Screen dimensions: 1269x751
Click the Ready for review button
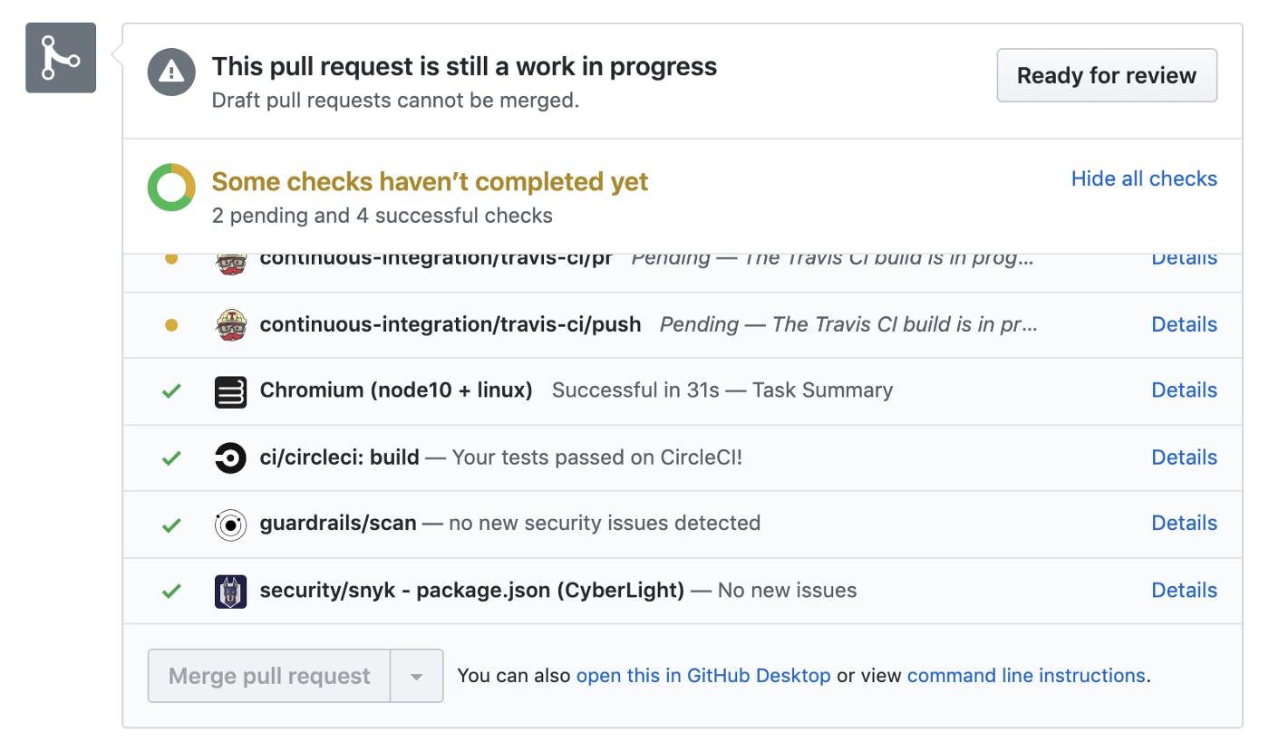tap(1107, 75)
